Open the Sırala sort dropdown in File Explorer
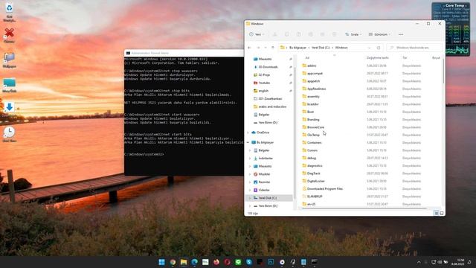 [x=353, y=34]
